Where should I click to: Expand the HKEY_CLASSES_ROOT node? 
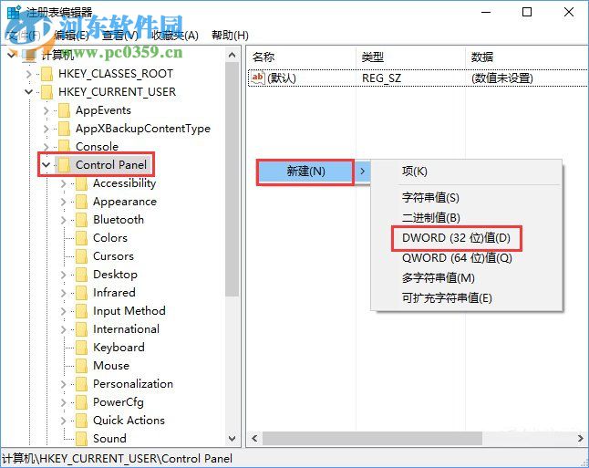click(x=29, y=74)
